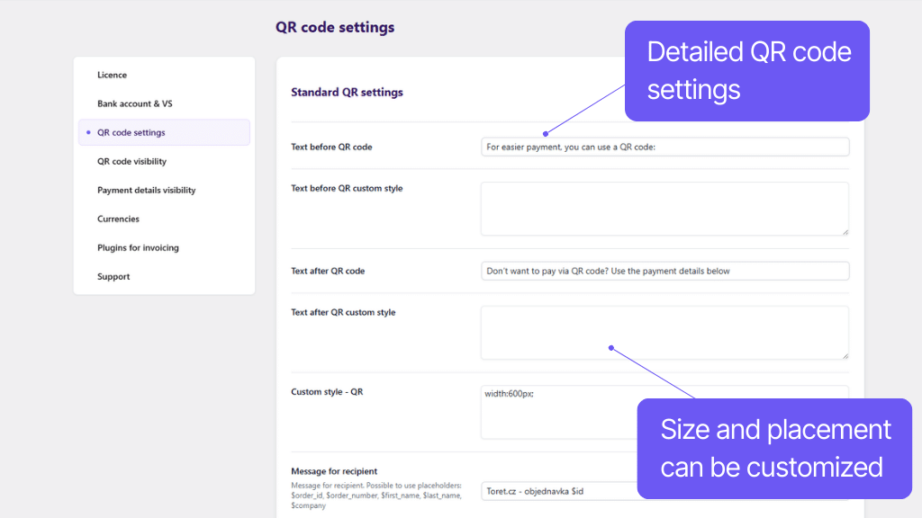This screenshot has height=518, width=922.
Task: Open the Bank account & VS section
Action: [135, 103]
